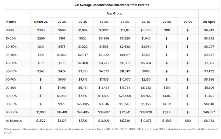
Task: Select the $26,669 cell in the 80-90% row
Action: pyautogui.click(x=125, y=96)
